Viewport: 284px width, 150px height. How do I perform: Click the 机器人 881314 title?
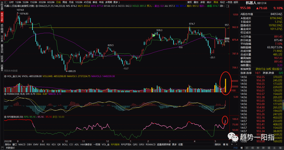point(256,3)
